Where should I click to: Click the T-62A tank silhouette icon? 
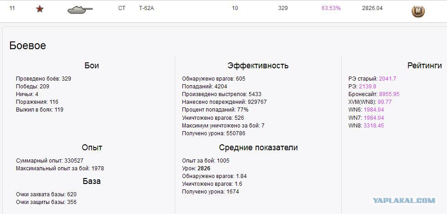click(x=80, y=10)
